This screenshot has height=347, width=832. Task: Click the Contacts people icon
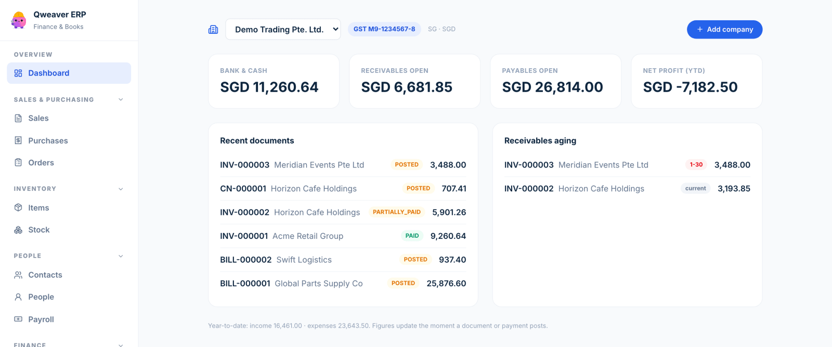tap(18, 275)
